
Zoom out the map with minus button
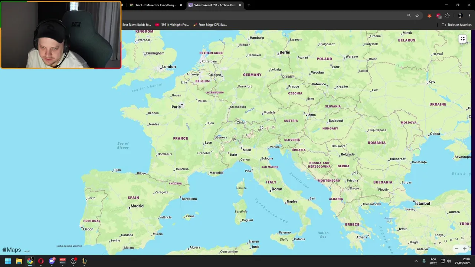tap(456, 249)
